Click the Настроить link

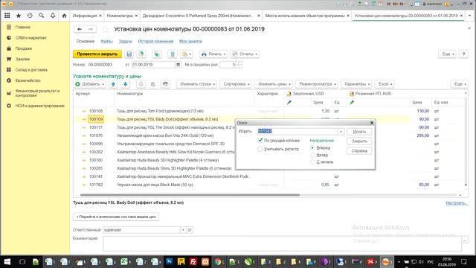457,203
